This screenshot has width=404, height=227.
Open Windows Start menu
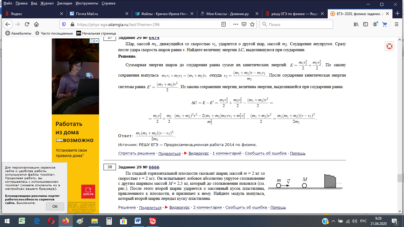[x=7, y=221]
